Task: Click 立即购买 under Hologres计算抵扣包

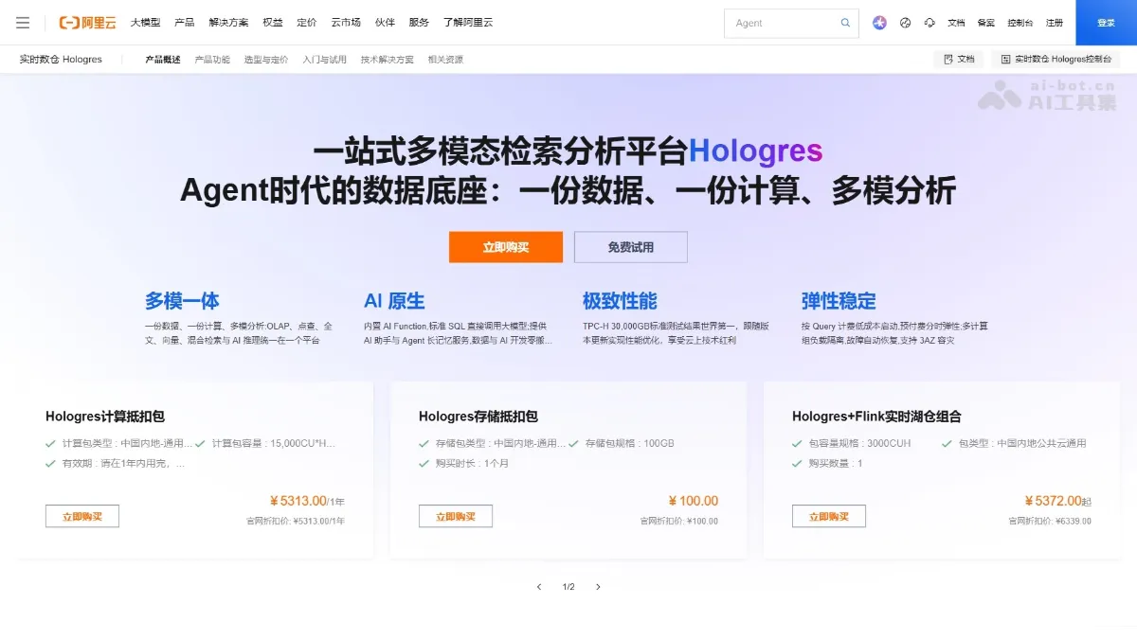Action: tap(82, 517)
